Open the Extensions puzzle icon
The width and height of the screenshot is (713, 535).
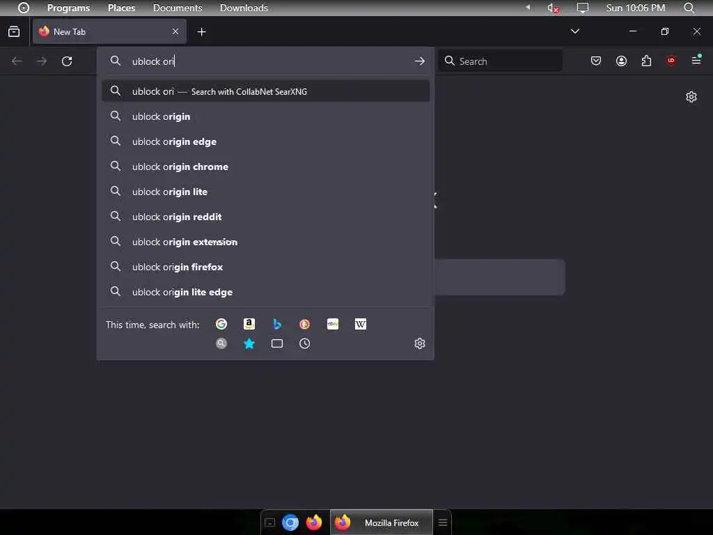point(646,61)
